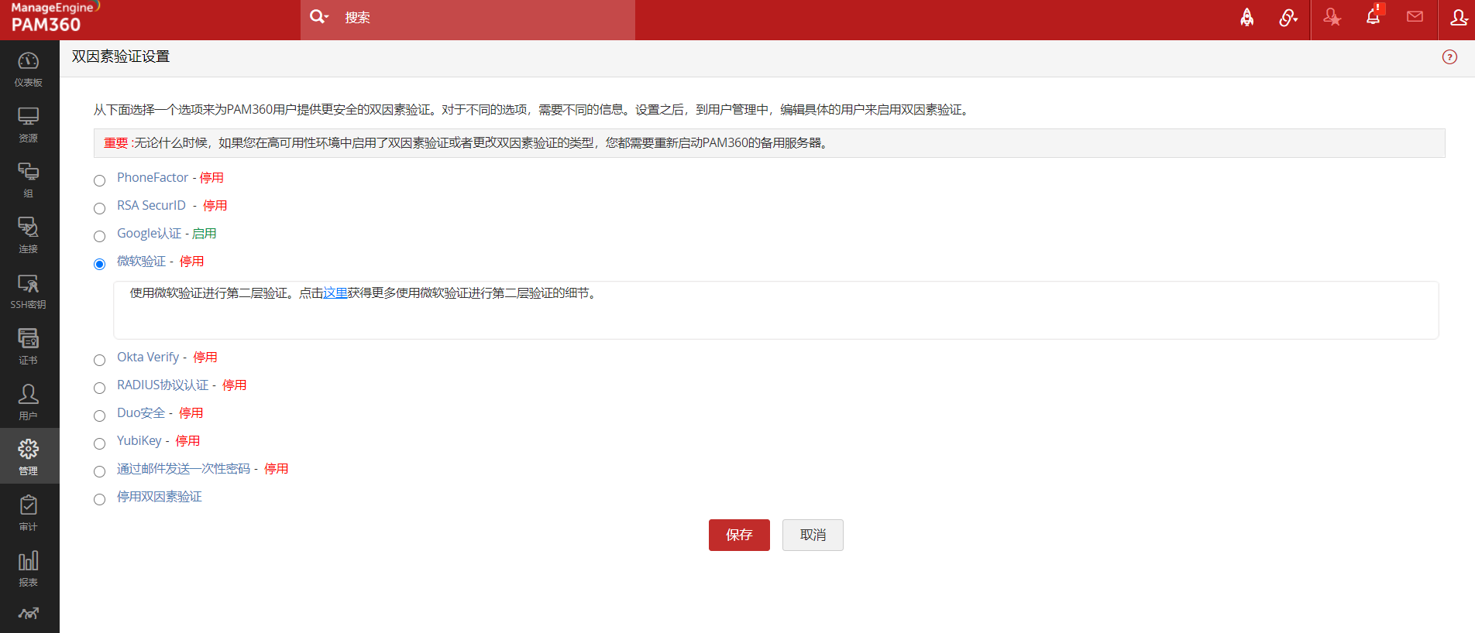The height and width of the screenshot is (633, 1475).
Task: Follow the 这里 link for details
Action: pos(335,293)
